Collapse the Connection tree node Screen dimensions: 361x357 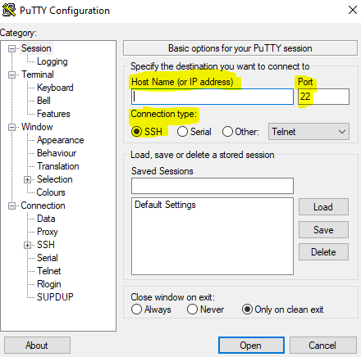coord(11,206)
